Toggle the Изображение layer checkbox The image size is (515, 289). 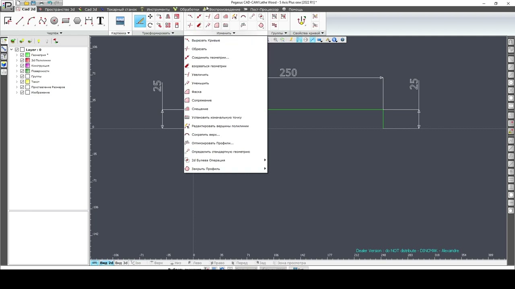(22, 92)
